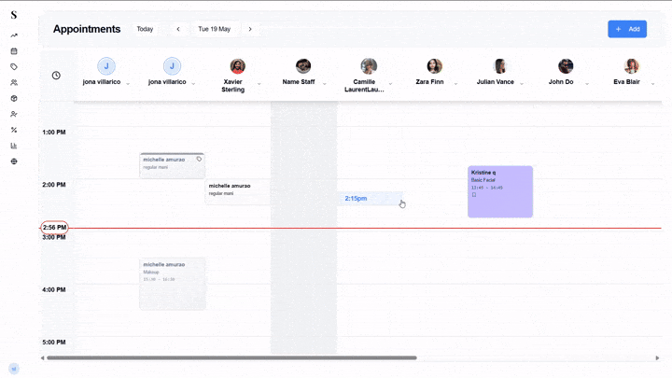This screenshot has height=378, width=672.
Task: Click the horizontal scrollbar thumb
Action: click(231, 357)
